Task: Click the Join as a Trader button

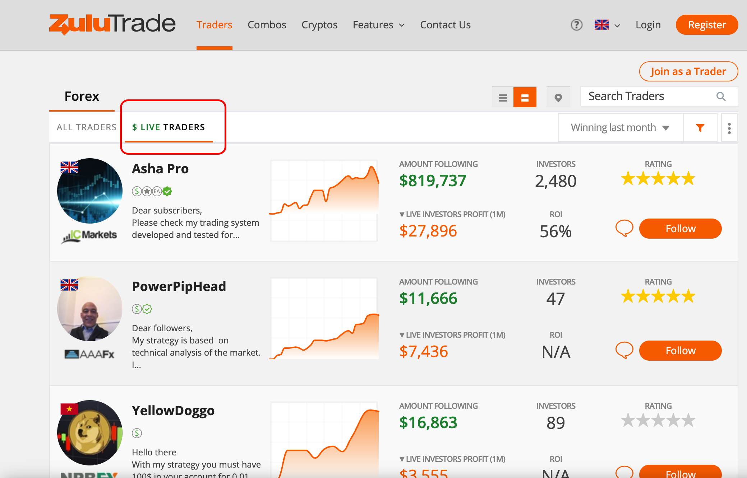Action: (688, 71)
